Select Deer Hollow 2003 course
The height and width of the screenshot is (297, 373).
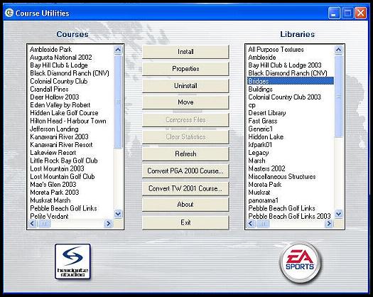(x=55, y=97)
